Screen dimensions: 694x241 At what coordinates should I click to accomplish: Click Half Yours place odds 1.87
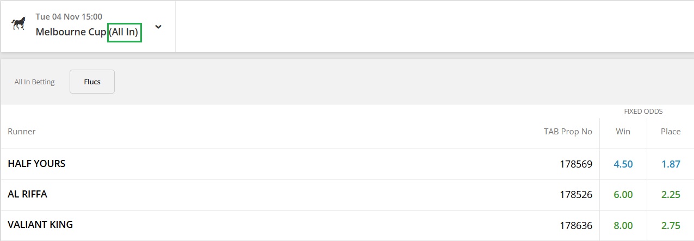click(x=671, y=164)
